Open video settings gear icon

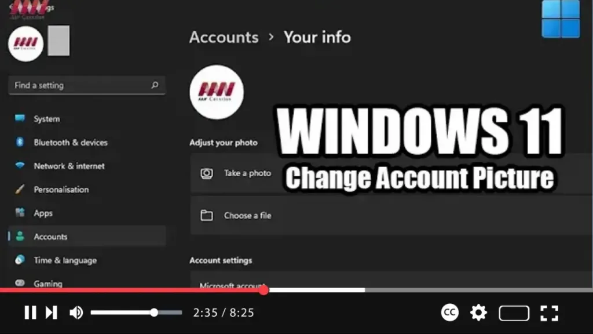click(478, 313)
